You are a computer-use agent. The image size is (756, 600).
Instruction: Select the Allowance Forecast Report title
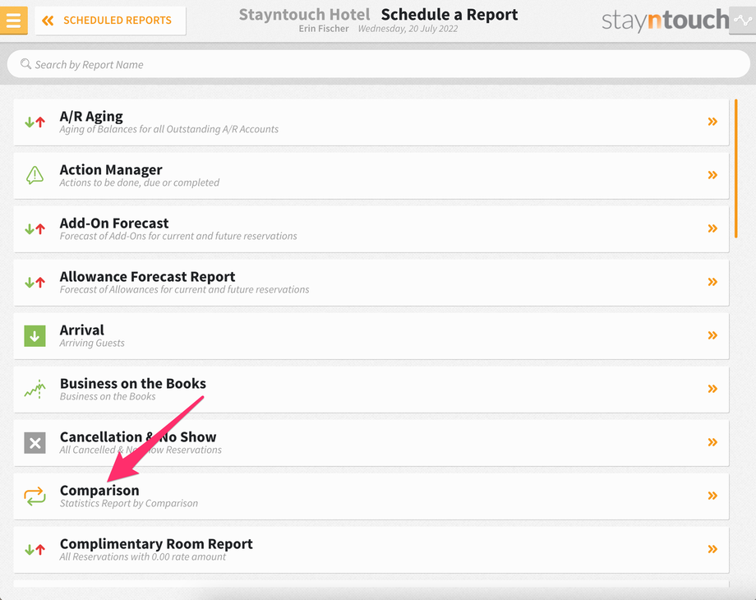coord(148,277)
